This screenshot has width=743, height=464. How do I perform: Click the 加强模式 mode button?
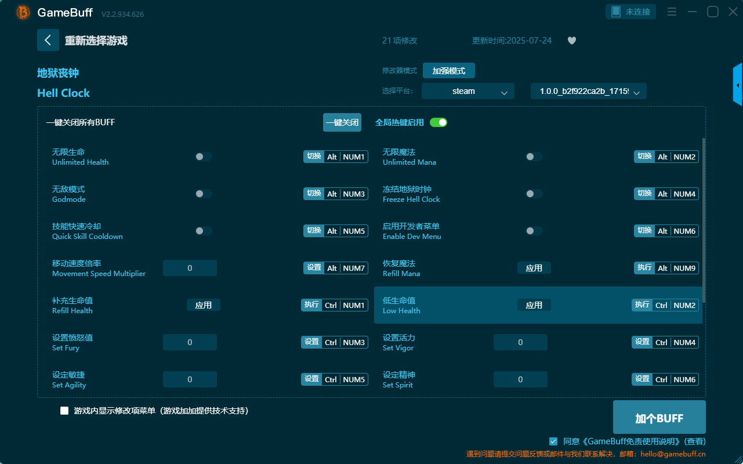click(449, 71)
